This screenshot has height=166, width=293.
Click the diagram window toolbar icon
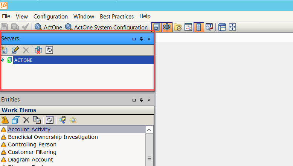pyautogui.click(x=188, y=27)
